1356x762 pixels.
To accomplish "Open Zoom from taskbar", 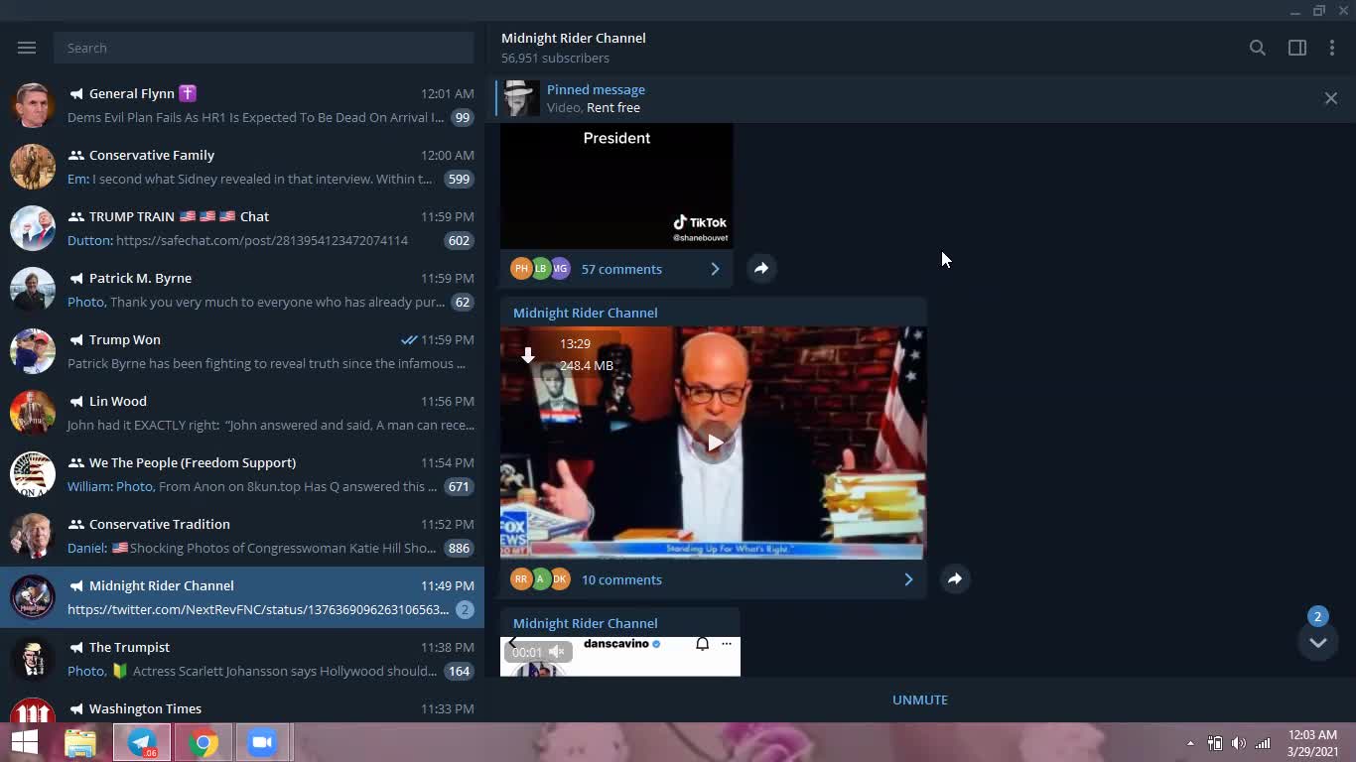I will 262,742.
